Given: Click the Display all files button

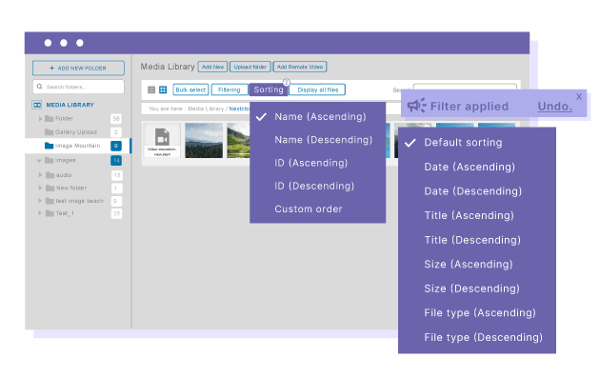Looking at the screenshot, I should pos(317,89).
